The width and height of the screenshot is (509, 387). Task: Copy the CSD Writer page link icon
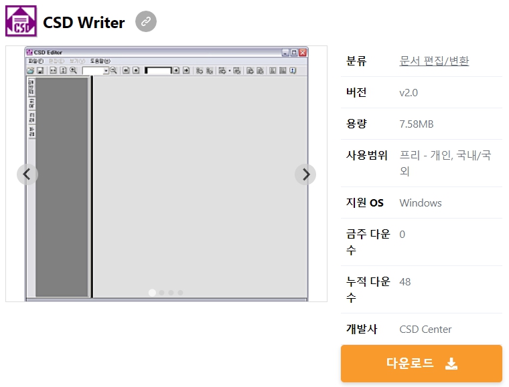point(146,21)
